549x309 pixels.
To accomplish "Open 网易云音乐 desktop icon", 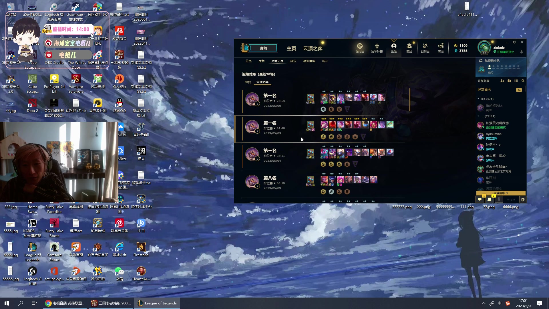I will click(120, 226).
